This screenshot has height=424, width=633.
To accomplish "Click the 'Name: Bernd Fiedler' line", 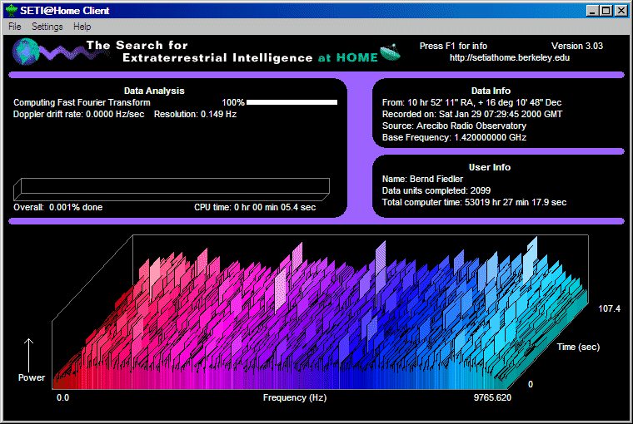I will point(422,179).
